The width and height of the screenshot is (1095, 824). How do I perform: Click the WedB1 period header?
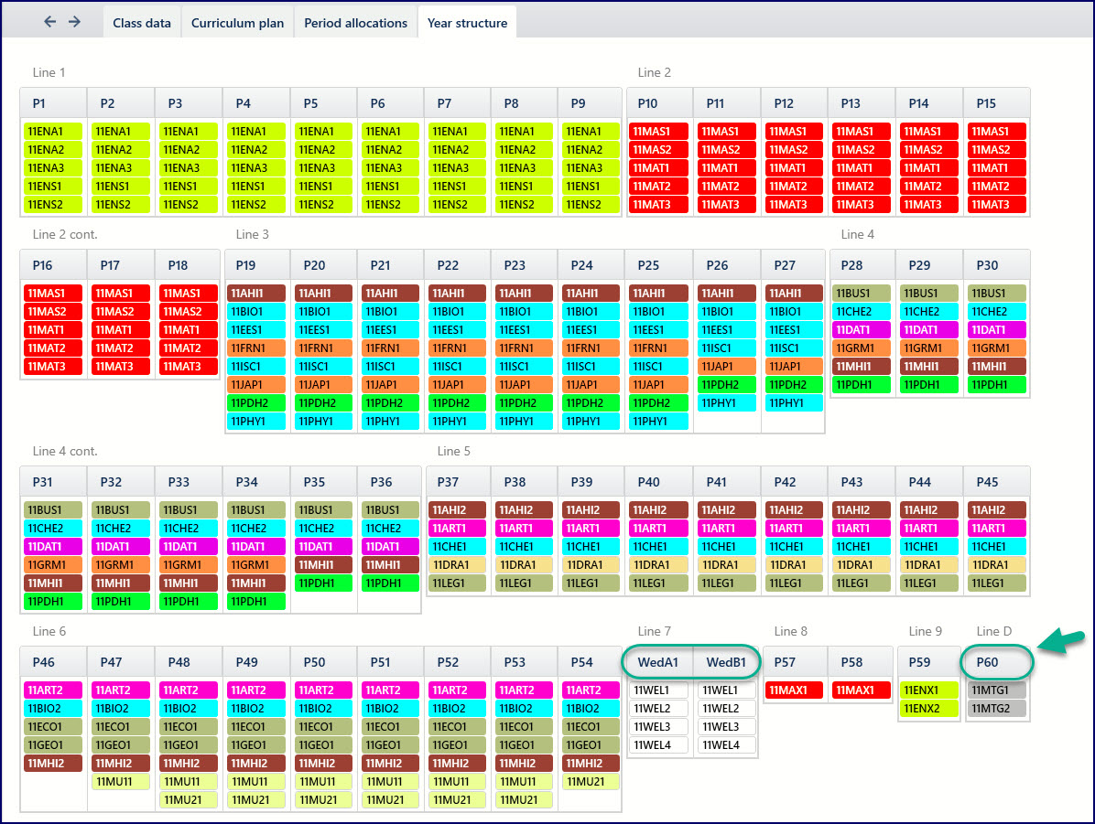click(x=726, y=662)
